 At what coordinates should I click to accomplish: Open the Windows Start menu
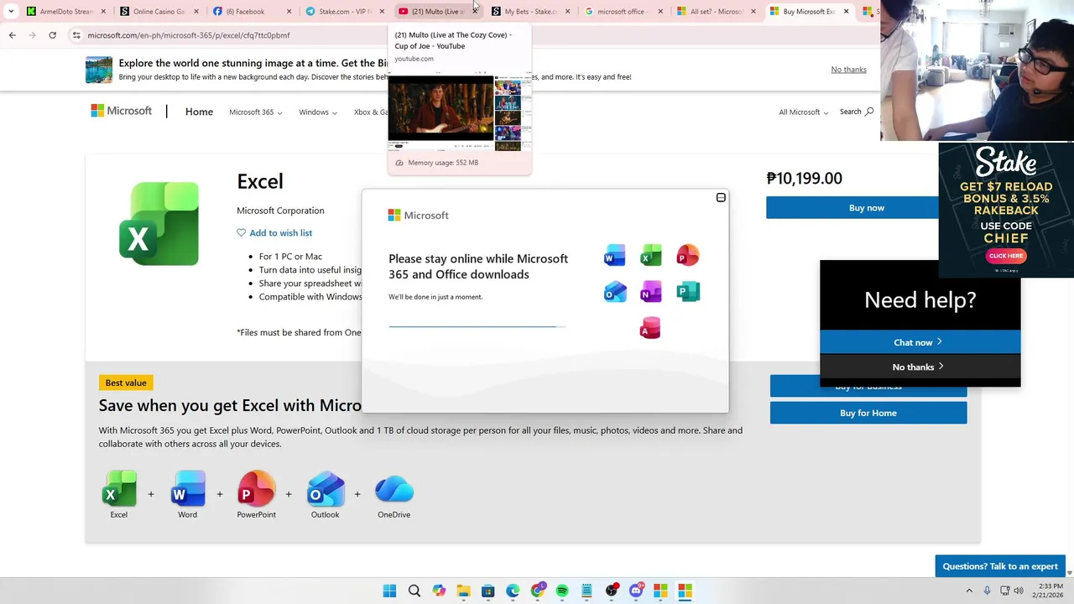coord(389,591)
